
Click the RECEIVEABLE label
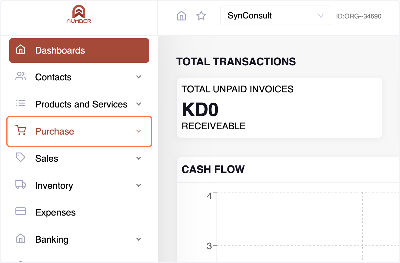pos(214,126)
